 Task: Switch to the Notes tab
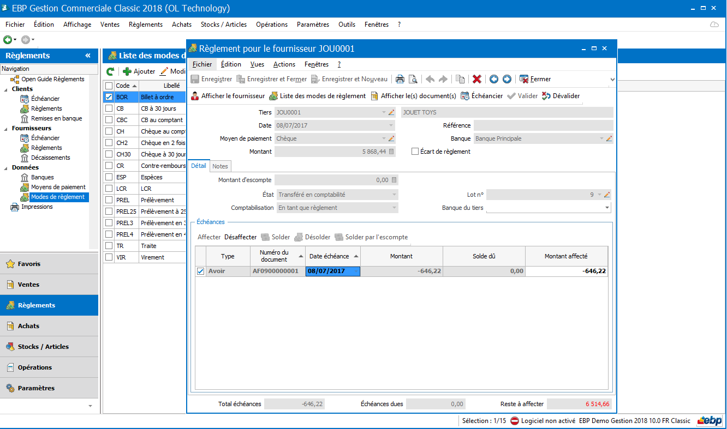(220, 166)
